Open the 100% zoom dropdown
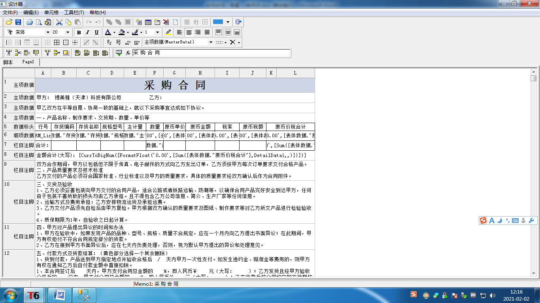This screenshot has height=303, width=540. [x=228, y=22]
